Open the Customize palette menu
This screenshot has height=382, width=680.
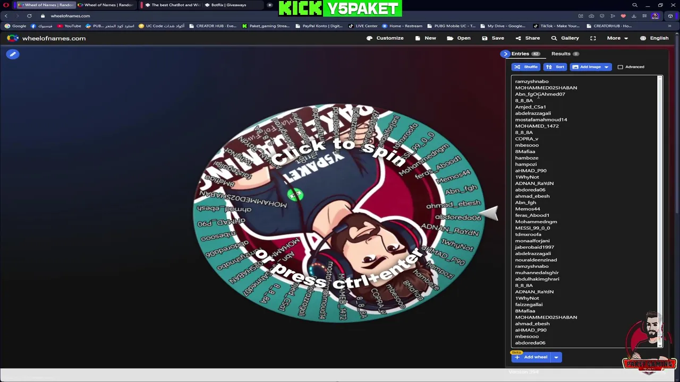coord(385,38)
